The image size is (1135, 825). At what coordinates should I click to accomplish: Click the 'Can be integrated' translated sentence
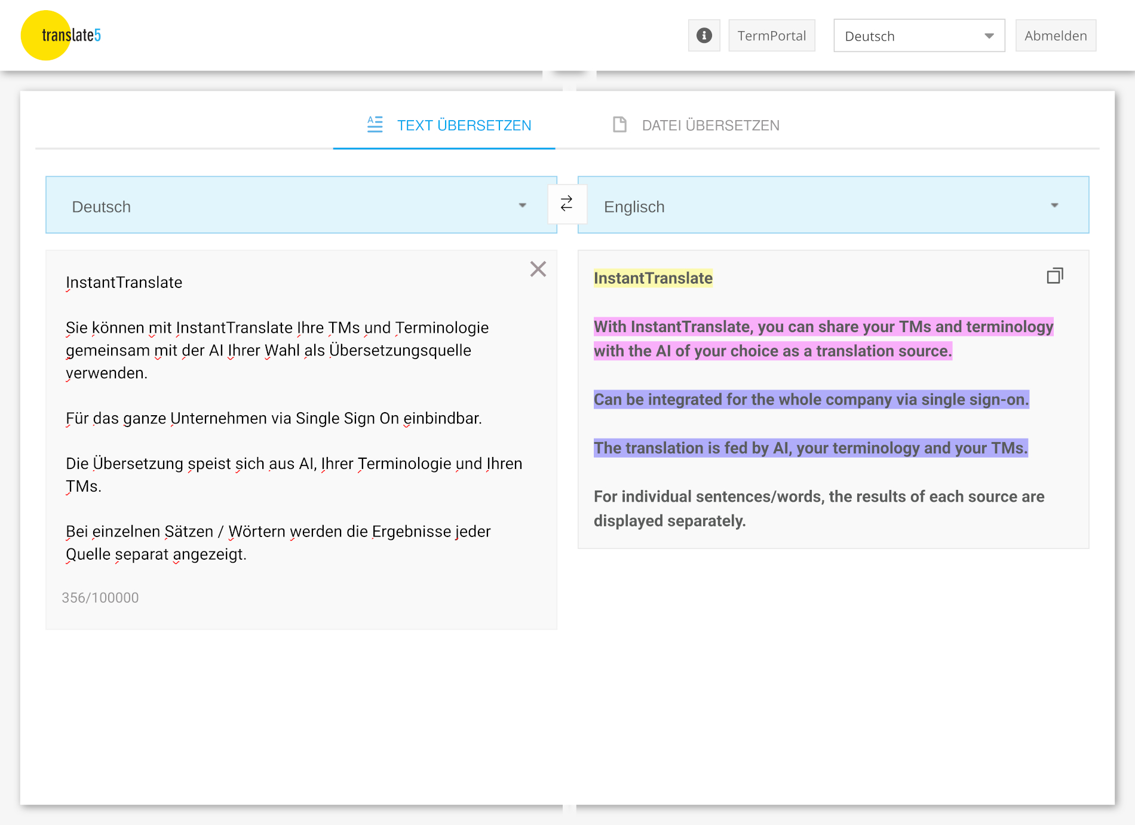[811, 400]
